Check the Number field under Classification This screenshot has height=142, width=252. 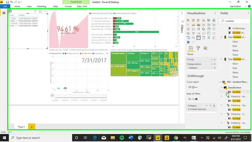227,92
